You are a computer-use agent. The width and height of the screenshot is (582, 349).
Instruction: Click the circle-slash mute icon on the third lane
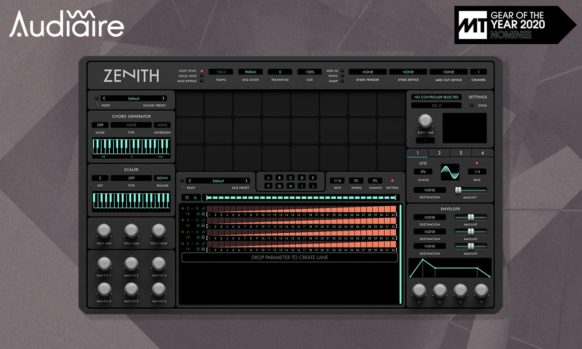tap(198, 238)
